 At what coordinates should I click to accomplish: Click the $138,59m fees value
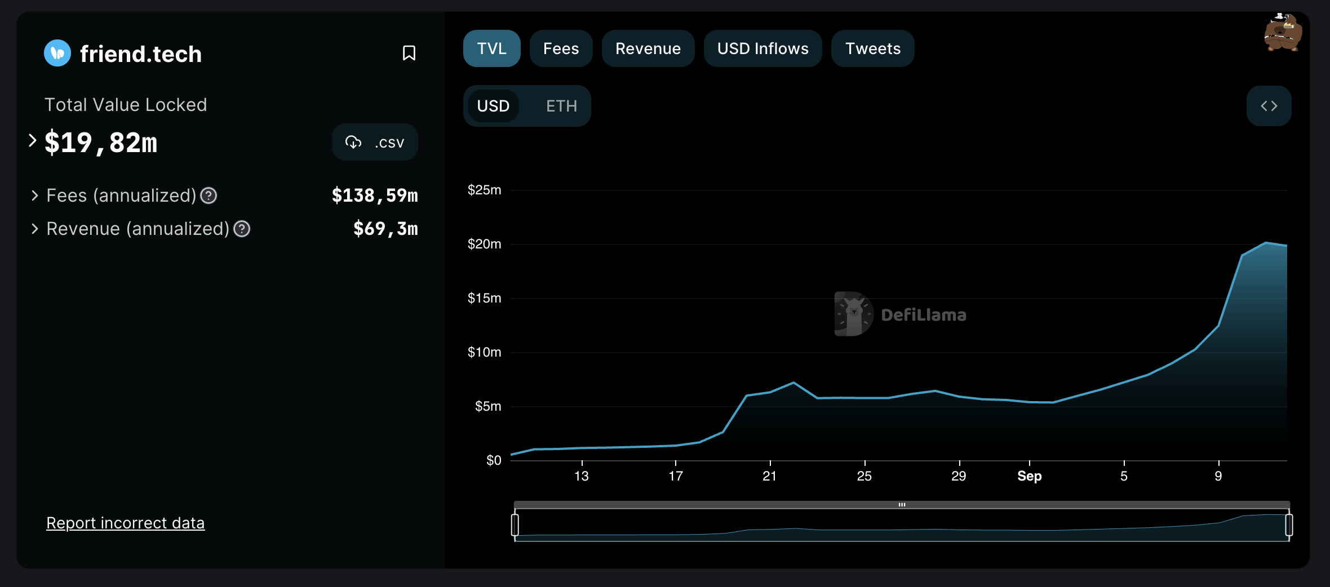[375, 195]
